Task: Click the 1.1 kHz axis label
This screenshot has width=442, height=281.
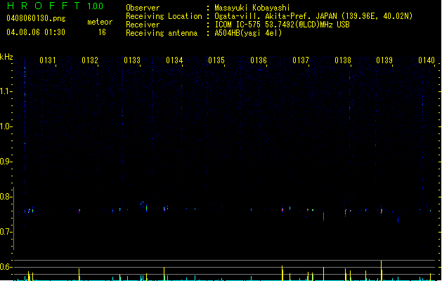Action: [x=6, y=91]
